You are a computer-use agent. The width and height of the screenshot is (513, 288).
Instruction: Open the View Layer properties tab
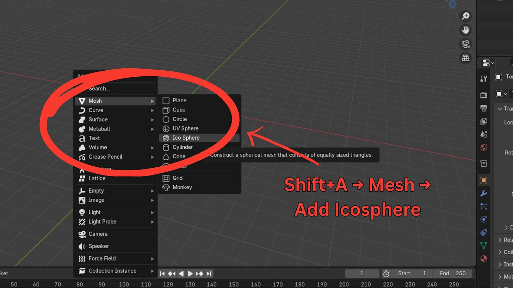484,121
